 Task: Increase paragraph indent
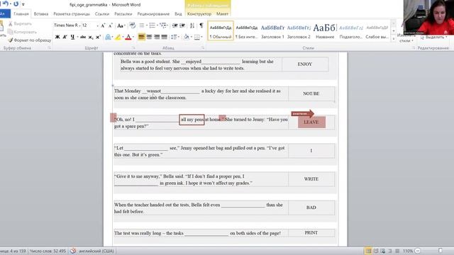click(182, 25)
